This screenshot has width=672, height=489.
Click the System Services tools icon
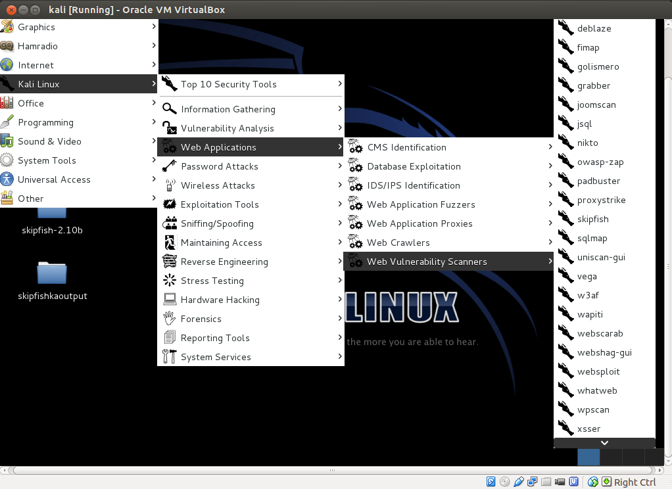coord(170,357)
